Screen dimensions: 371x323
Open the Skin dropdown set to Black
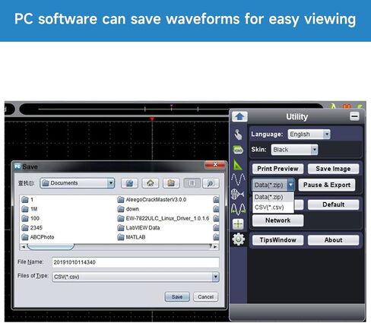[294, 150]
